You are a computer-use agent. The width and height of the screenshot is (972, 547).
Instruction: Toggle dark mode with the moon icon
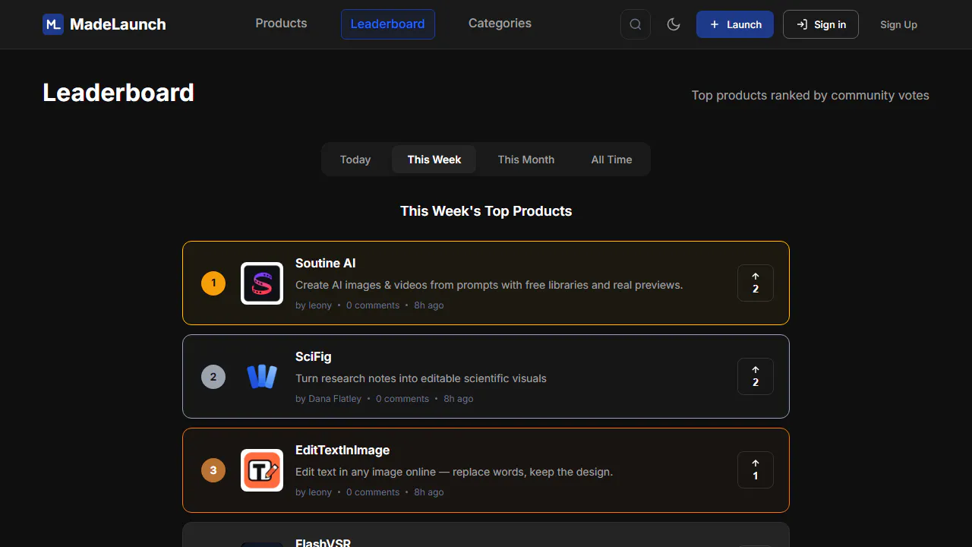(x=674, y=24)
